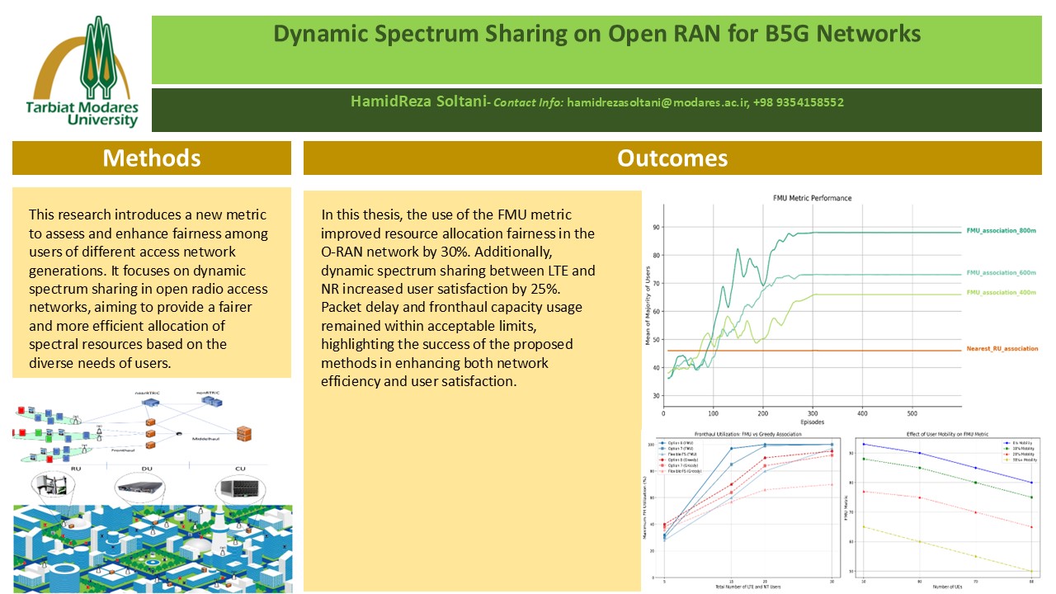The height and width of the screenshot is (594, 1056).
Task: Click the FMU_association_800m line label
Action: click(1002, 231)
